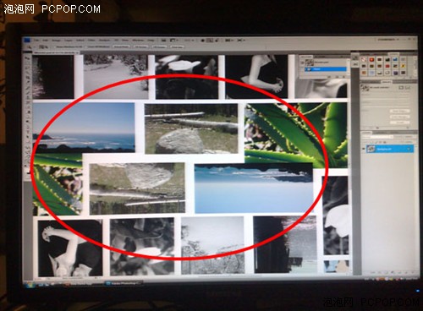Toggle eye icon of Background layer

[364, 149]
